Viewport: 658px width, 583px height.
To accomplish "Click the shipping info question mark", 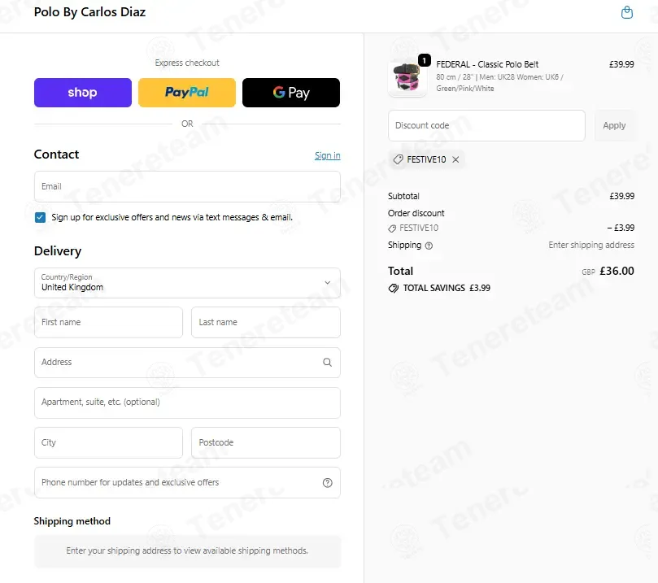I will pos(429,246).
